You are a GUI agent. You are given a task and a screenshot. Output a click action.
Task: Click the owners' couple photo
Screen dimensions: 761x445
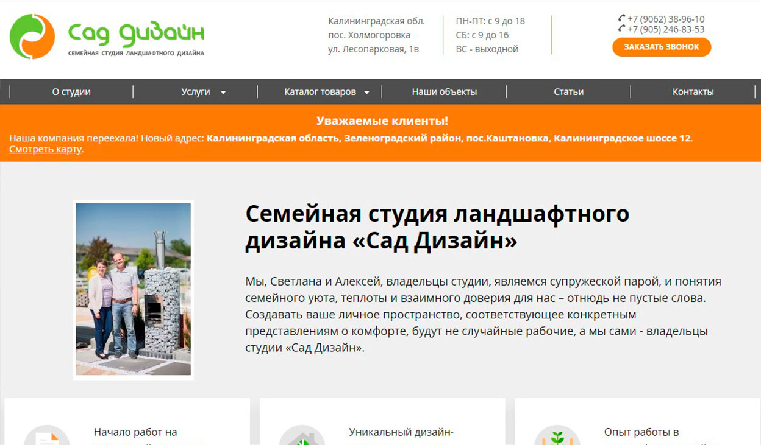click(x=134, y=289)
